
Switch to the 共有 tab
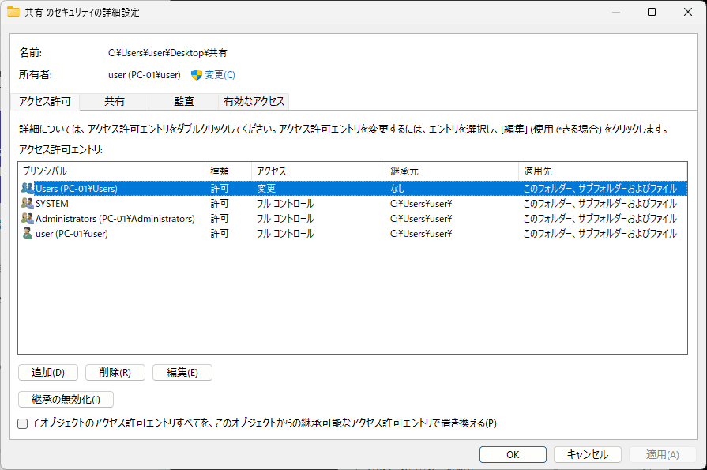(x=115, y=101)
